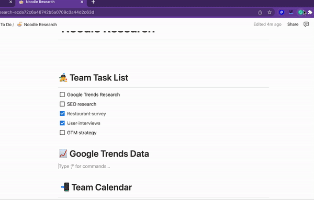Click the detective emoji beside Team Task List

pyautogui.click(x=63, y=78)
